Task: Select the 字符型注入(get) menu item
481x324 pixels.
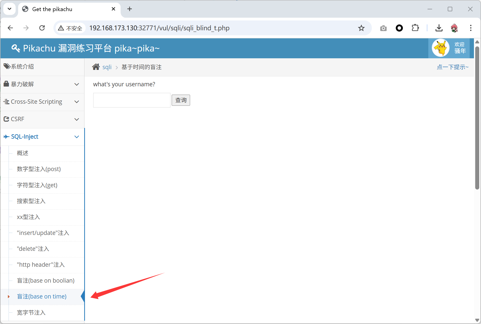Action: pos(37,185)
